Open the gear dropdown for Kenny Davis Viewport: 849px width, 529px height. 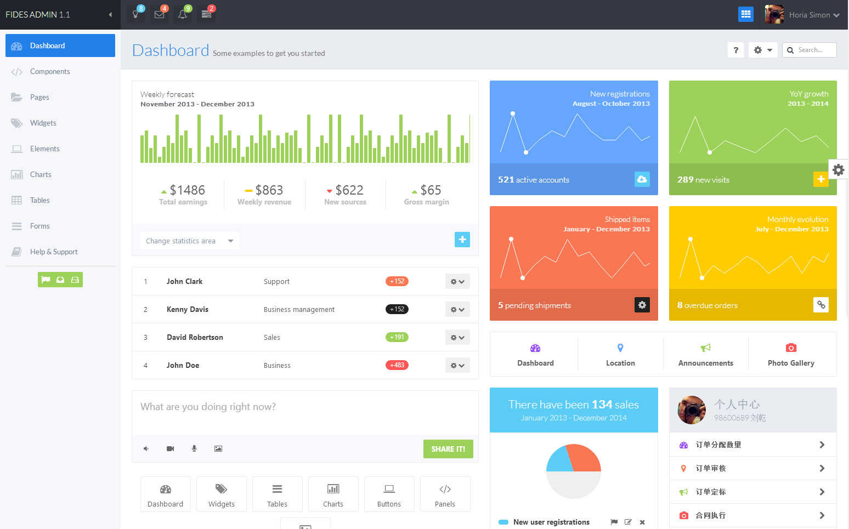point(457,310)
